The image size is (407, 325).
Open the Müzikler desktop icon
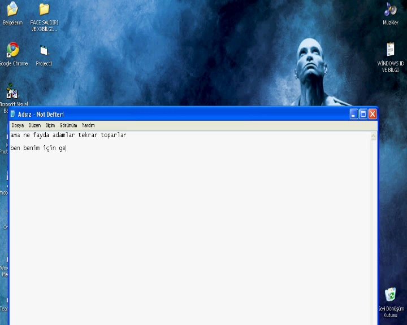[390, 10]
